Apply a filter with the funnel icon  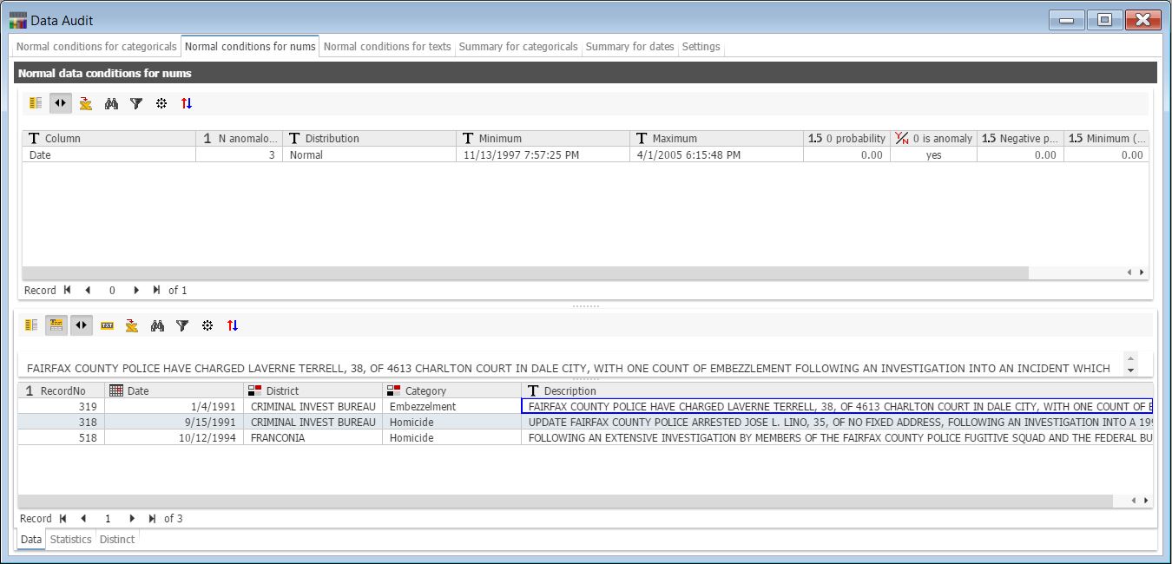[x=136, y=103]
